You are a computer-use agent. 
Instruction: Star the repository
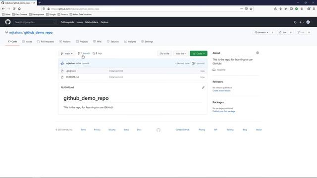click(283, 33)
